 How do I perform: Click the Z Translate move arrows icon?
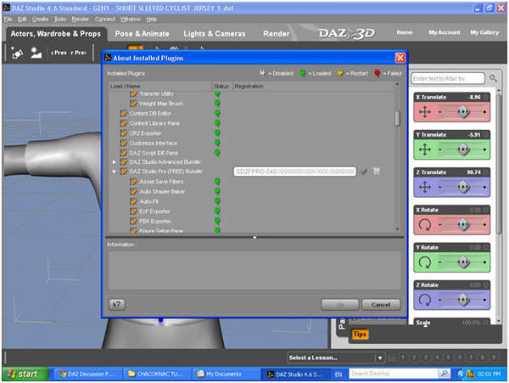425,187
